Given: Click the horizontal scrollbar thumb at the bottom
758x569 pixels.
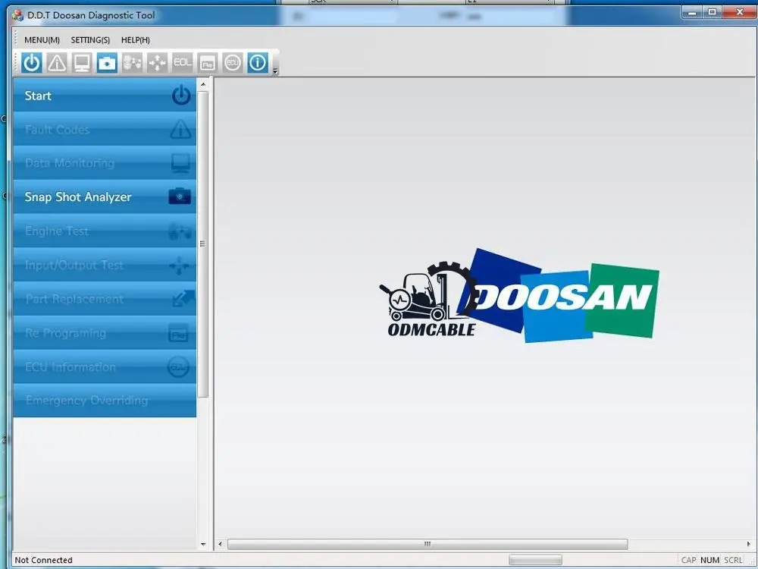Looking at the screenshot, I should 427,544.
